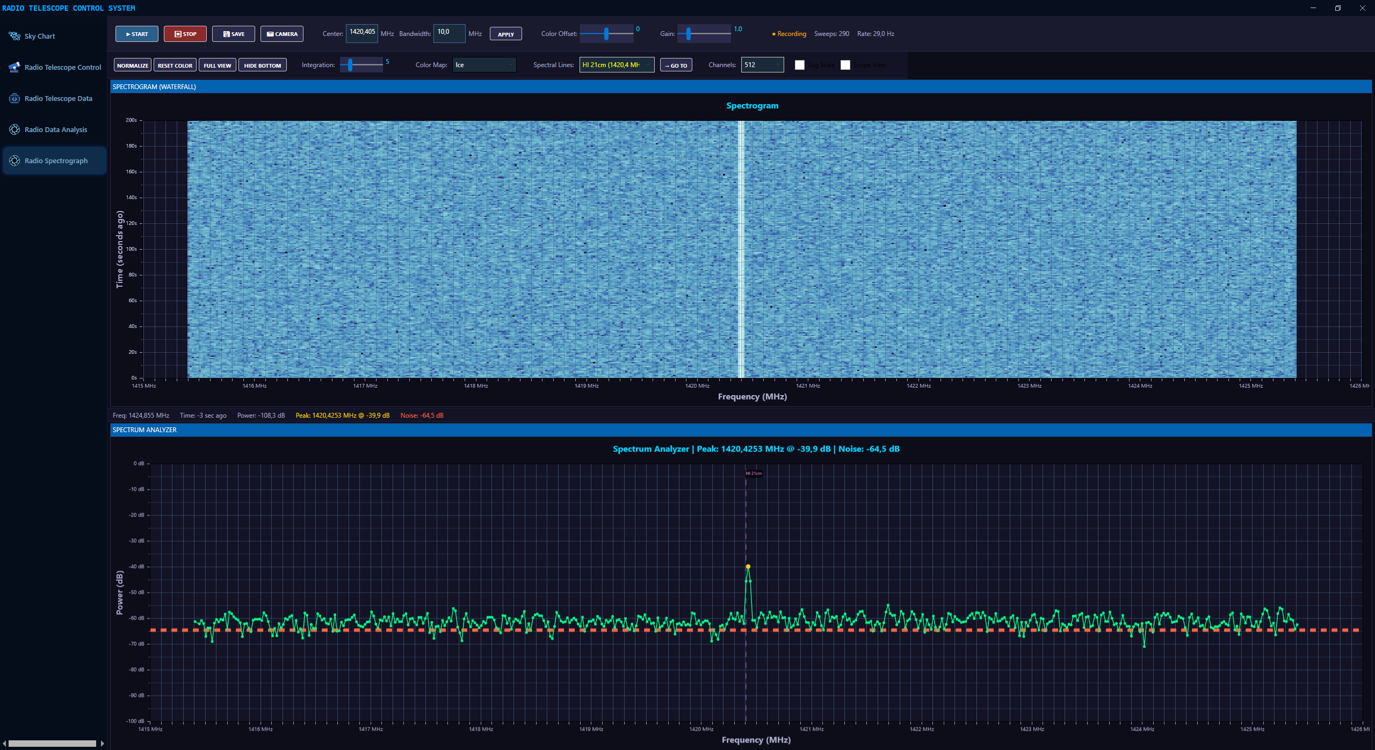
Task: Apply the center and bandwidth settings
Action: pyautogui.click(x=505, y=34)
